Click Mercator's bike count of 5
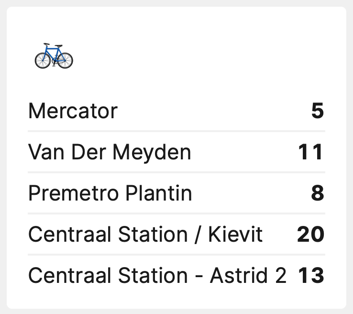353x314 pixels. (318, 112)
